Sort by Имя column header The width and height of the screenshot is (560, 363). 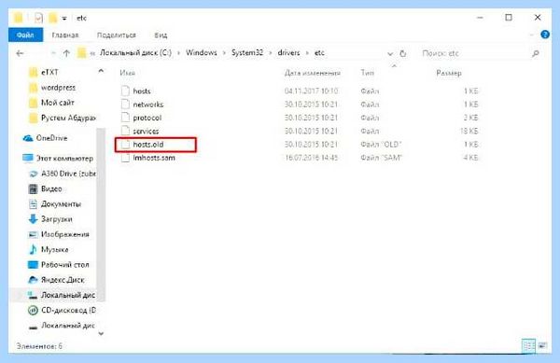tap(127, 73)
